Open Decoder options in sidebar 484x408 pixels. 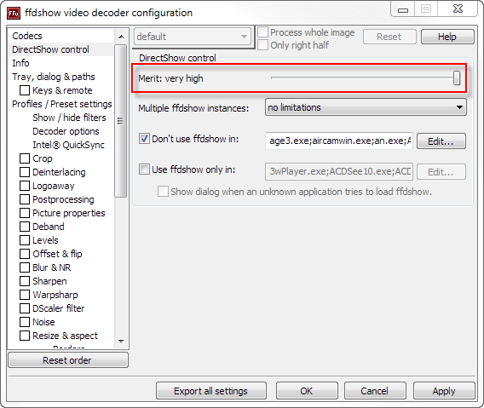coord(66,131)
